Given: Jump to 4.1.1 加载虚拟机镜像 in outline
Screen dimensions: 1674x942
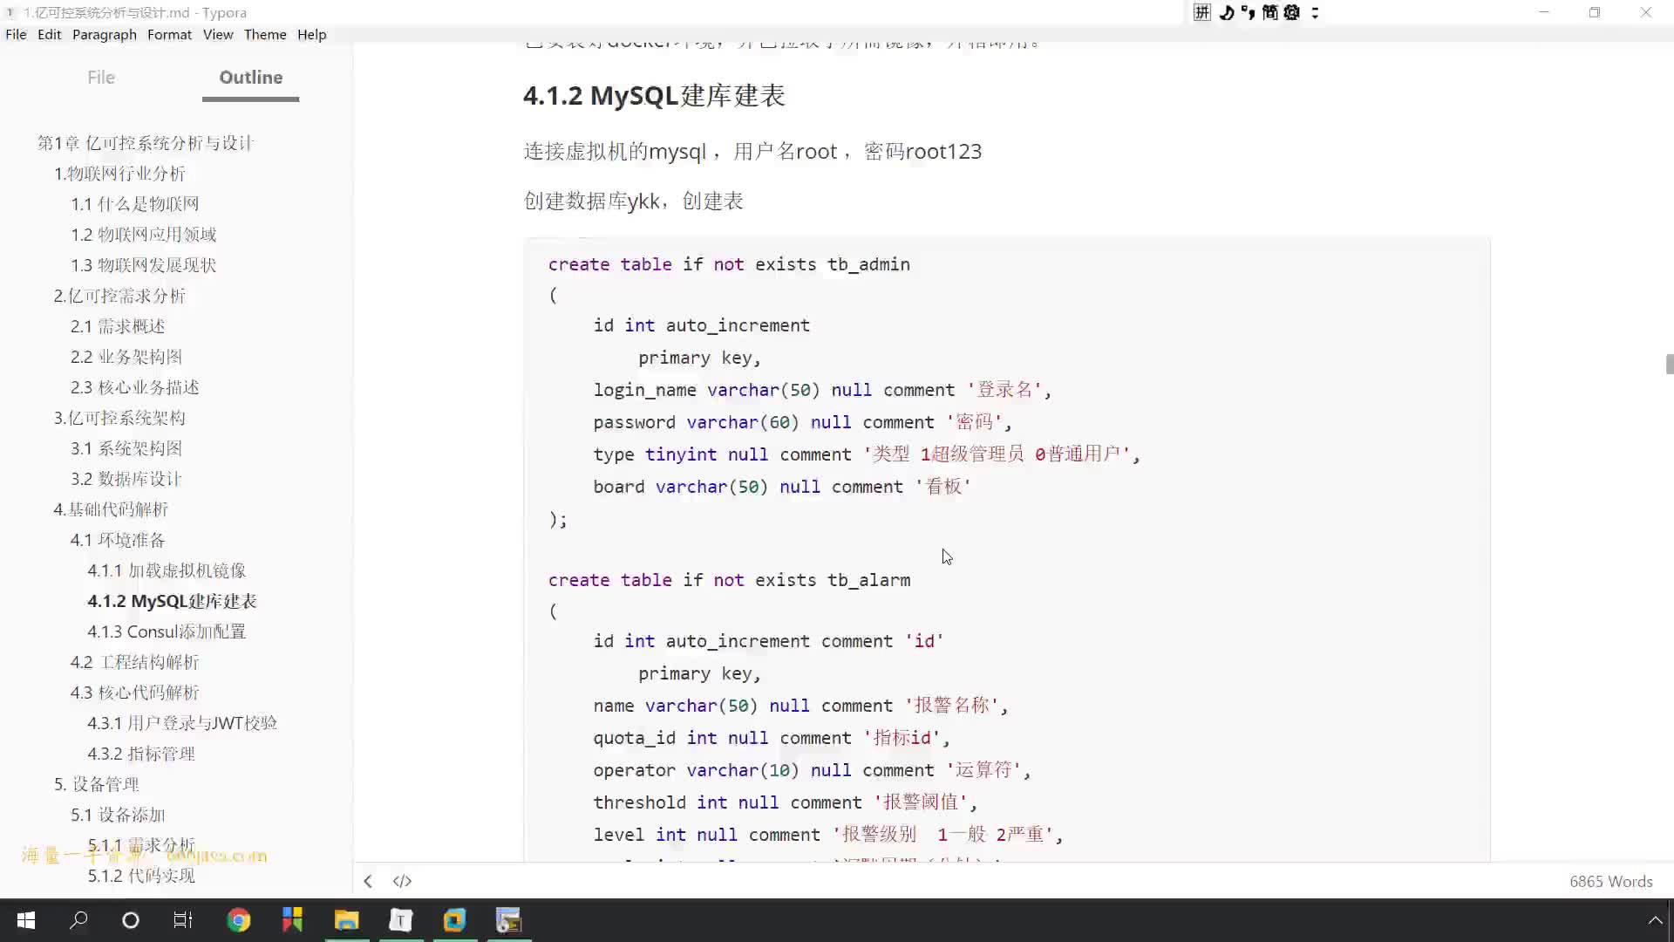Looking at the screenshot, I should pyautogui.click(x=167, y=570).
